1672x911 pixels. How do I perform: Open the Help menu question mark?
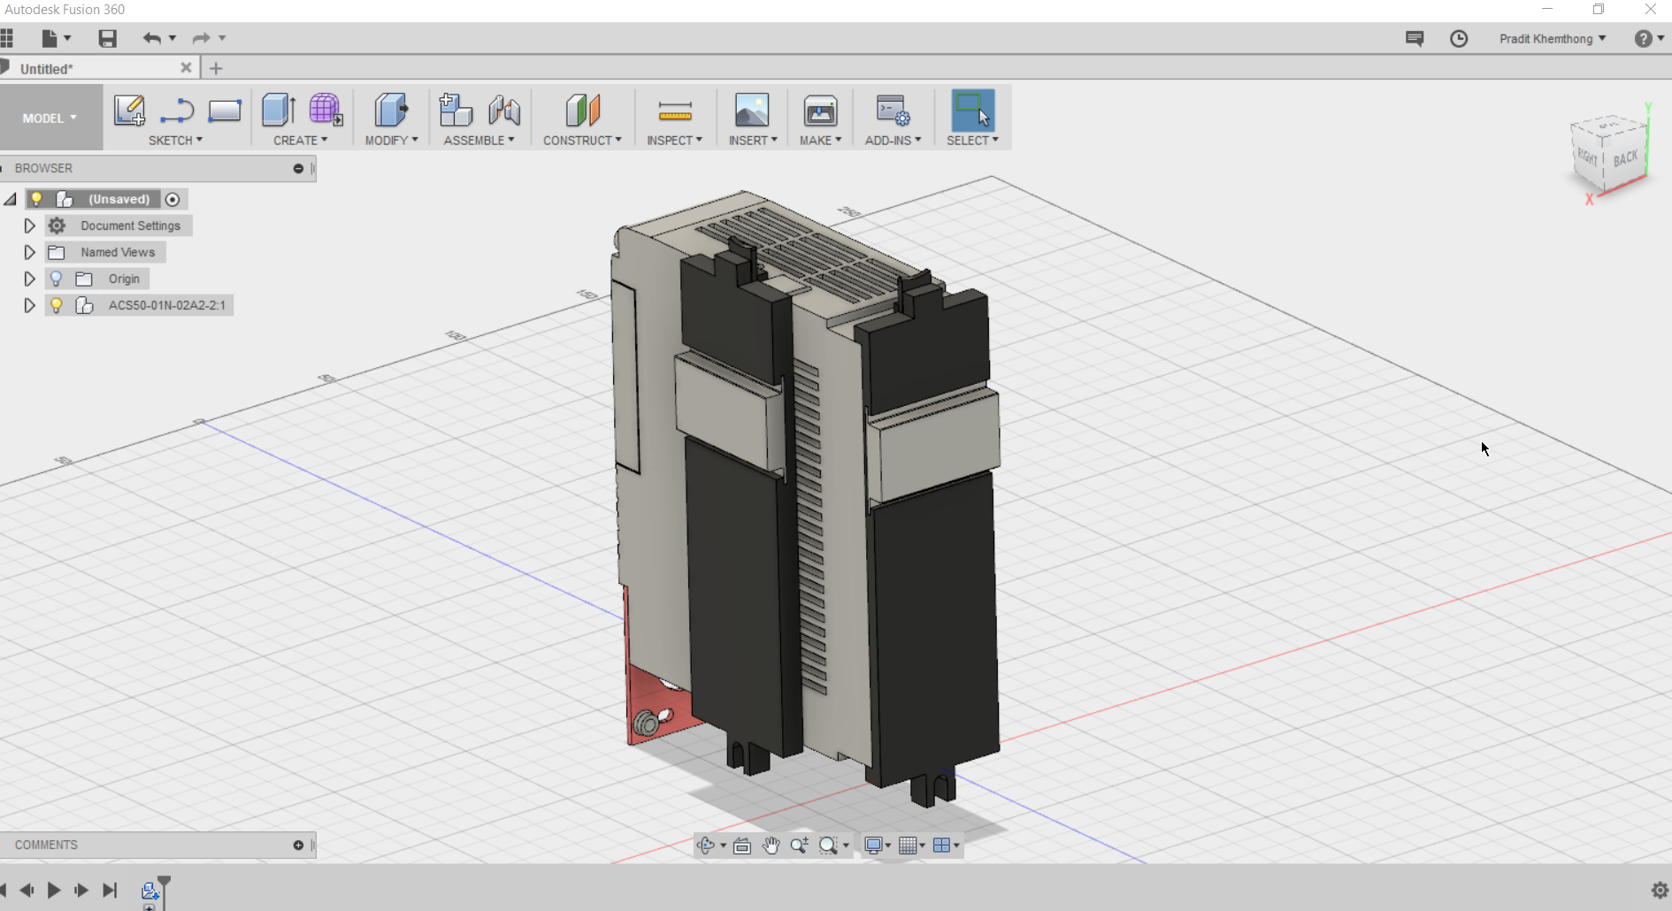(1643, 38)
